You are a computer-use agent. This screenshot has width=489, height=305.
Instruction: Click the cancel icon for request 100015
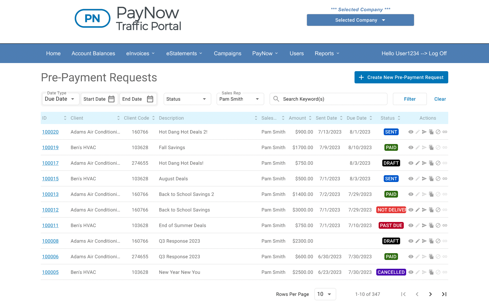pos(438,179)
